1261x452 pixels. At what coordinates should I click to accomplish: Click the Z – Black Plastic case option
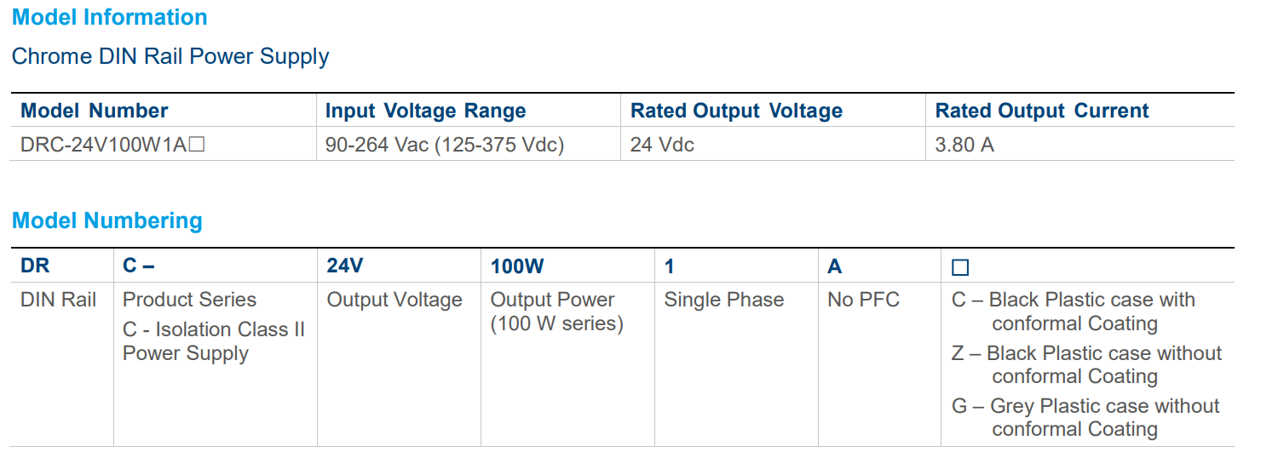point(1086,364)
